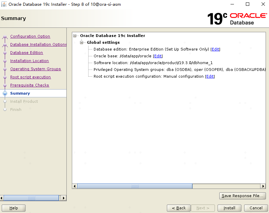Click left arrow of summary pane scrollbar
The height and width of the screenshot is (213, 269).
pos(75,186)
